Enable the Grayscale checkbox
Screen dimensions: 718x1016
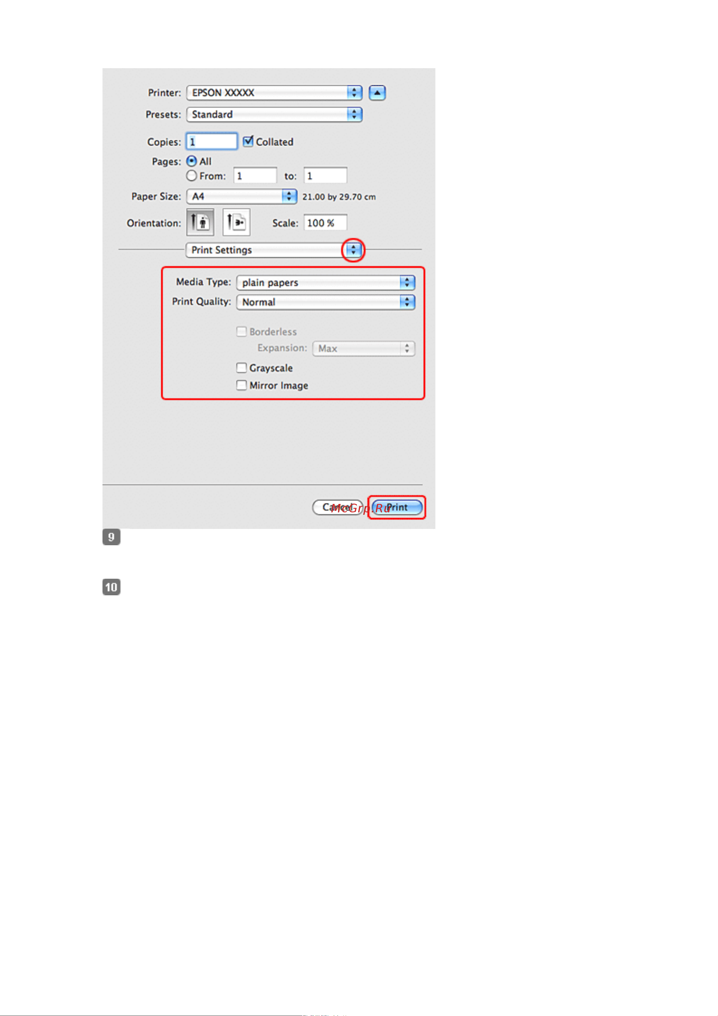pos(241,368)
